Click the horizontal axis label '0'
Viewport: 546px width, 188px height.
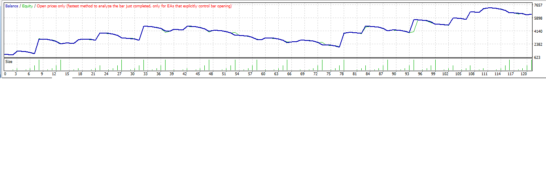[5, 74]
